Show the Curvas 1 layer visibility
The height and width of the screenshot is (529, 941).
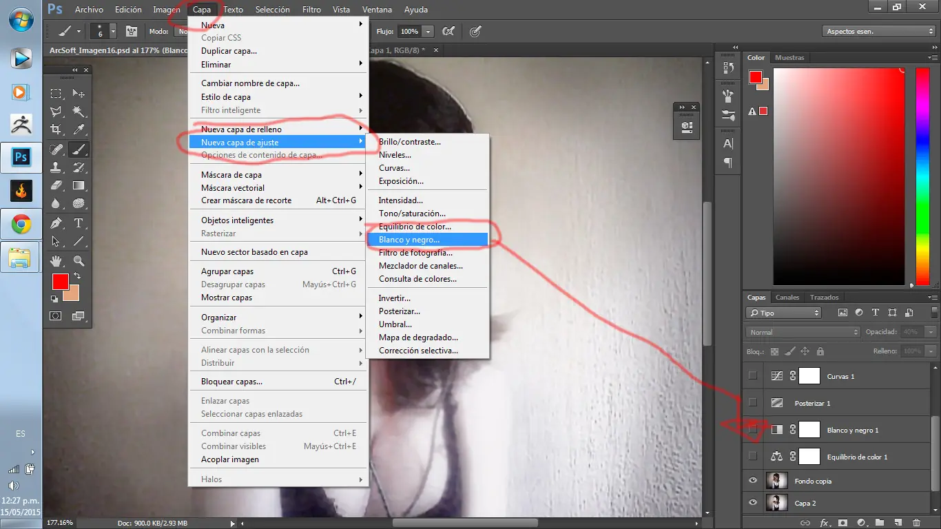click(753, 375)
